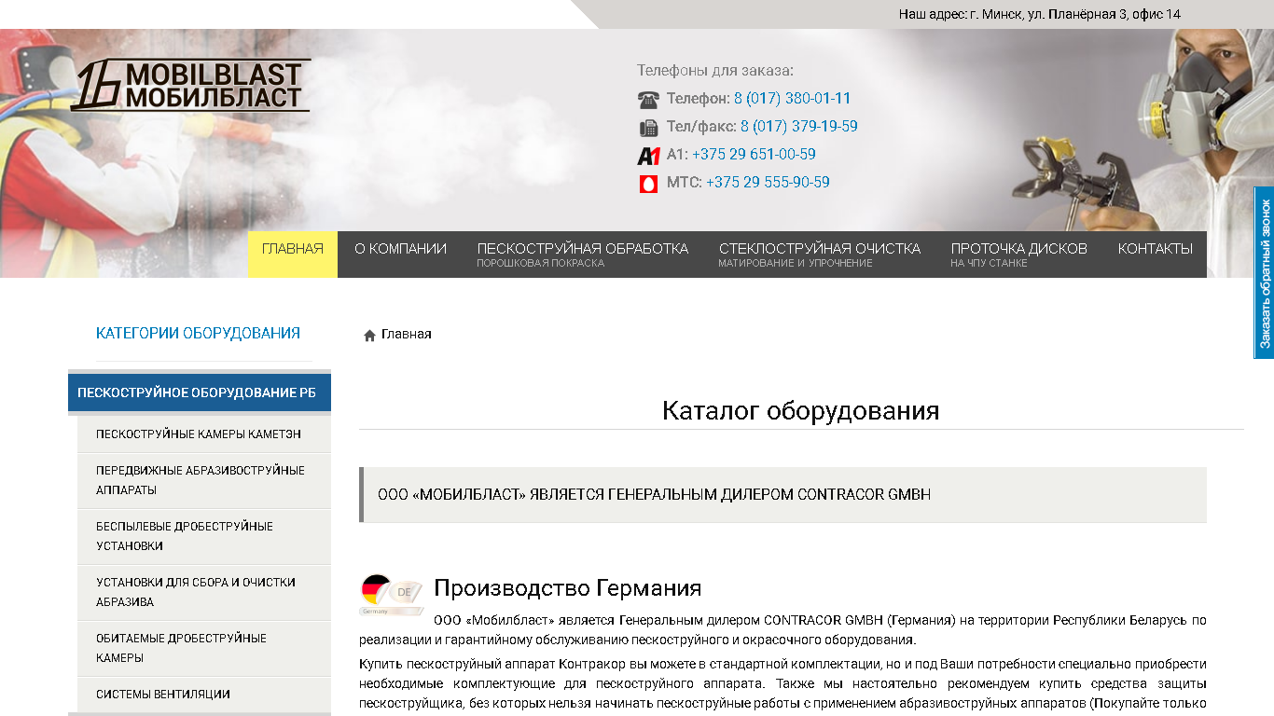
Task: Open СИСТЕМЫ ВЕНТИЛЯЦИИ category
Action: click(204, 695)
